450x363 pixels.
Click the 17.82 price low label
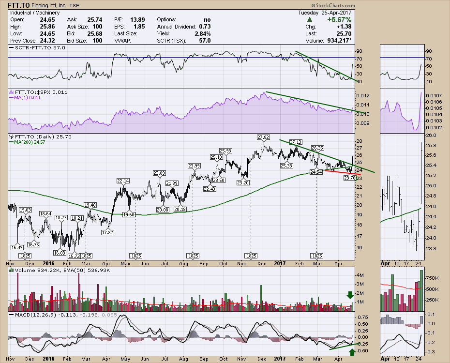107,233
